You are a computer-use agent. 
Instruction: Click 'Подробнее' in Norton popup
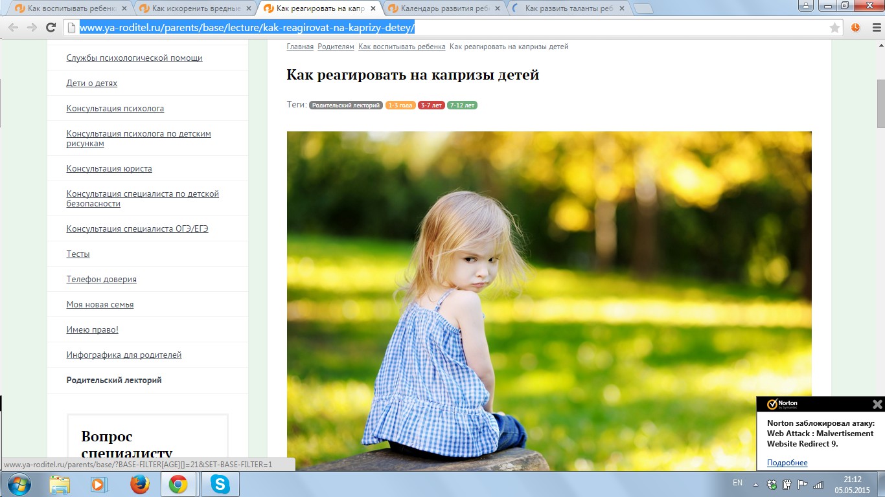(787, 463)
